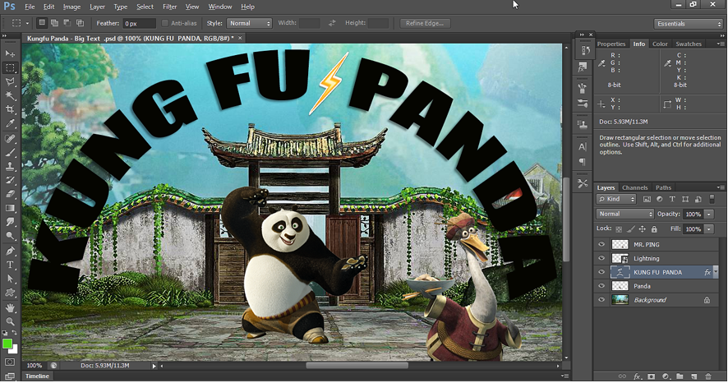Create new group folder icon
The width and height of the screenshot is (728, 383).
[680, 376]
